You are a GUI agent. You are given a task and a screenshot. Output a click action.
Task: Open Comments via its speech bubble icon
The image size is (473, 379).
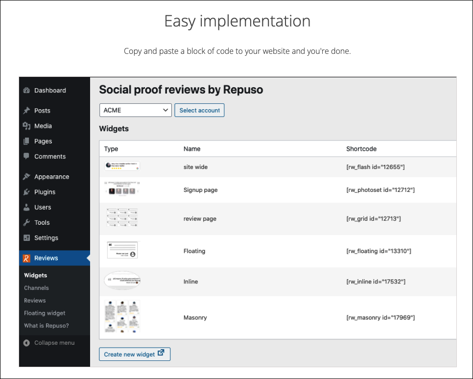pyautogui.click(x=27, y=156)
